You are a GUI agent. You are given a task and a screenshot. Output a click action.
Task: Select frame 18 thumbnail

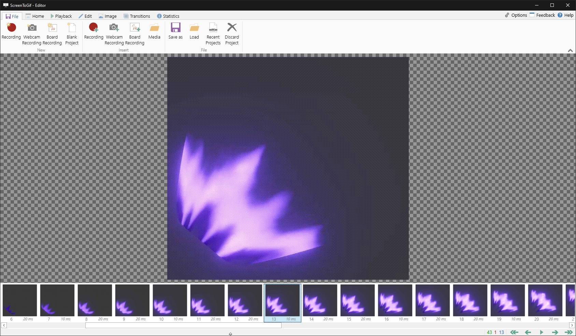click(470, 301)
